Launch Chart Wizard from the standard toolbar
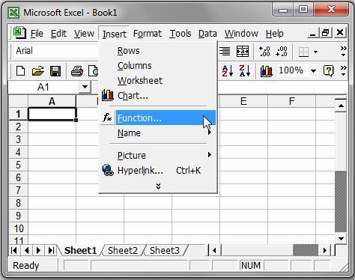 pyautogui.click(x=267, y=71)
